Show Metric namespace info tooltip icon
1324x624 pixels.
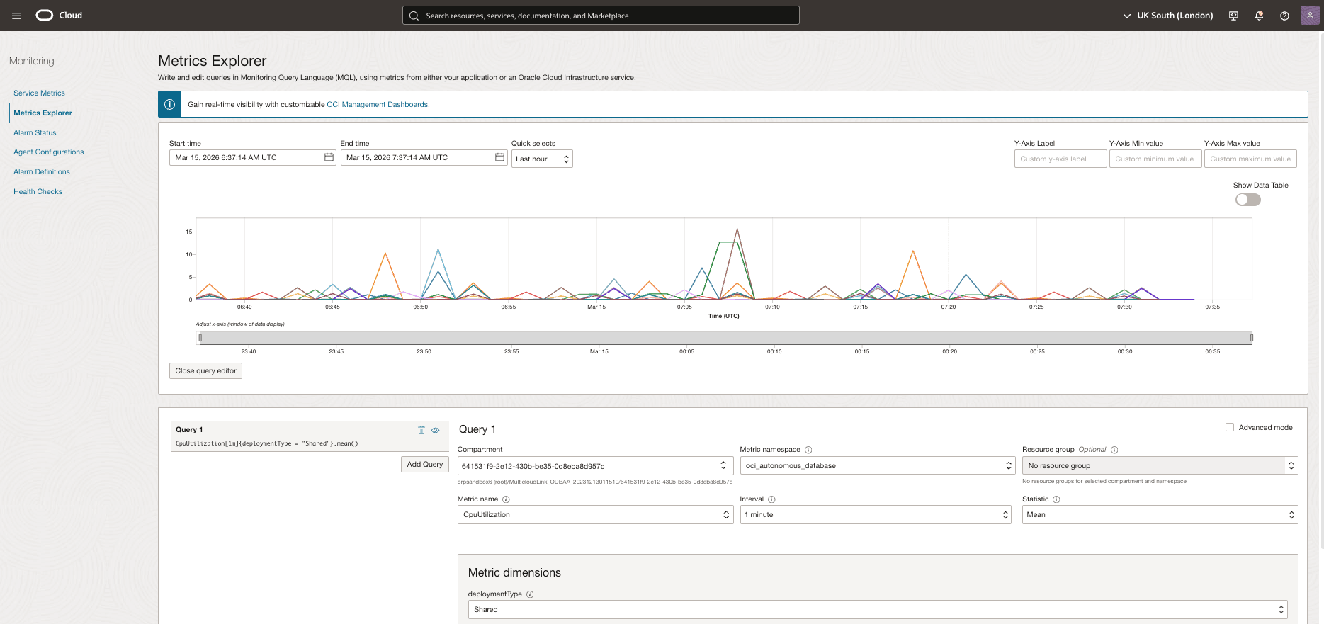pos(808,450)
